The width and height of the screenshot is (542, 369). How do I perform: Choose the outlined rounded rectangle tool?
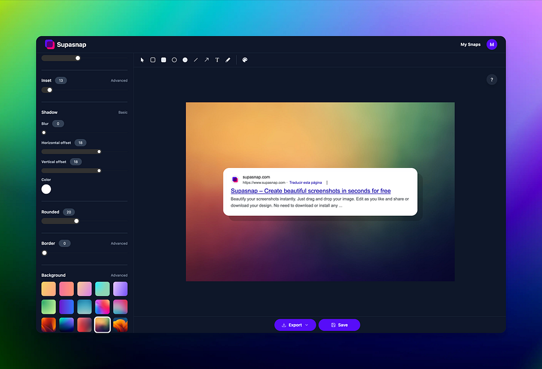click(x=153, y=60)
